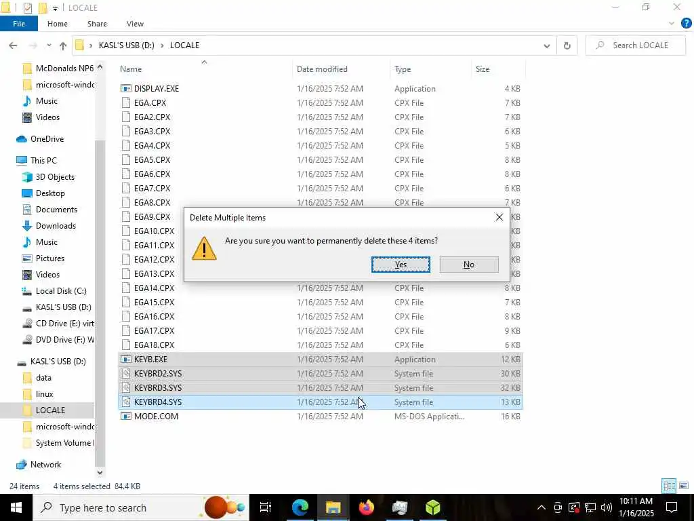The width and height of the screenshot is (694, 521).
Task: Sort files by the Size column
Action: [483, 69]
